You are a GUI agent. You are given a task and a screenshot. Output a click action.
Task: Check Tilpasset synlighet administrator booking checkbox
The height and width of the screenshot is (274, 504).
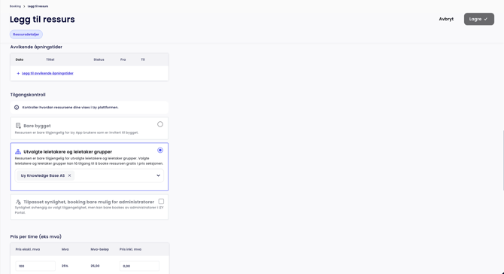point(161,201)
